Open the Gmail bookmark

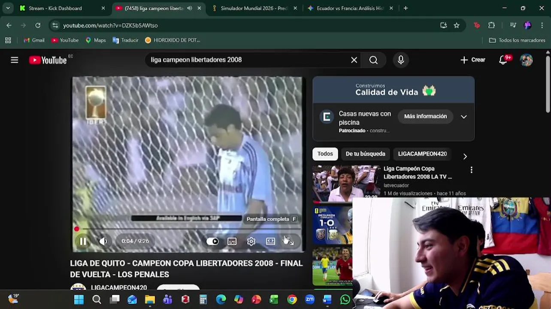coord(34,40)
